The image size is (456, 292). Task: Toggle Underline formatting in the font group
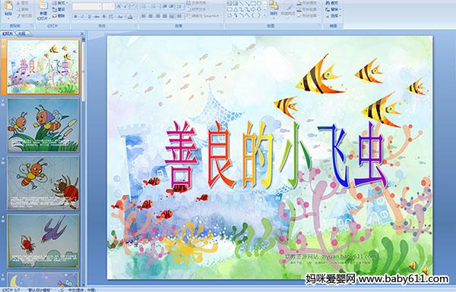tap(89, 17)
